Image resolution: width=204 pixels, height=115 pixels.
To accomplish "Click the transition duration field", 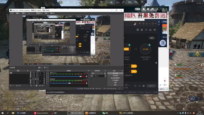I will click(x=99, y=76).
